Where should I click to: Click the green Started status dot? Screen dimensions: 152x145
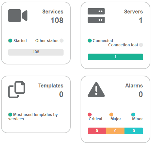point(10,40)
